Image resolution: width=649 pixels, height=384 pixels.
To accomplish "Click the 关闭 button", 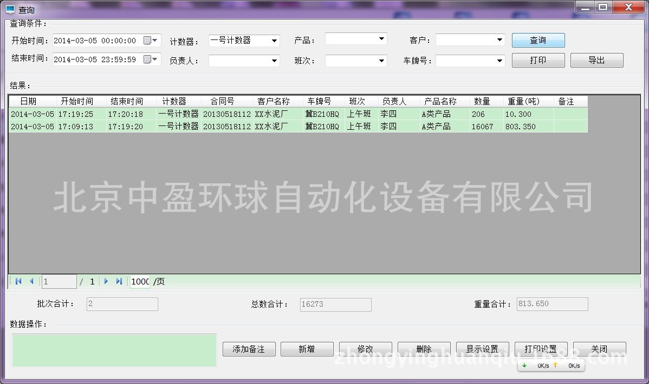I will pyautogui.click(x=599, y=349).
